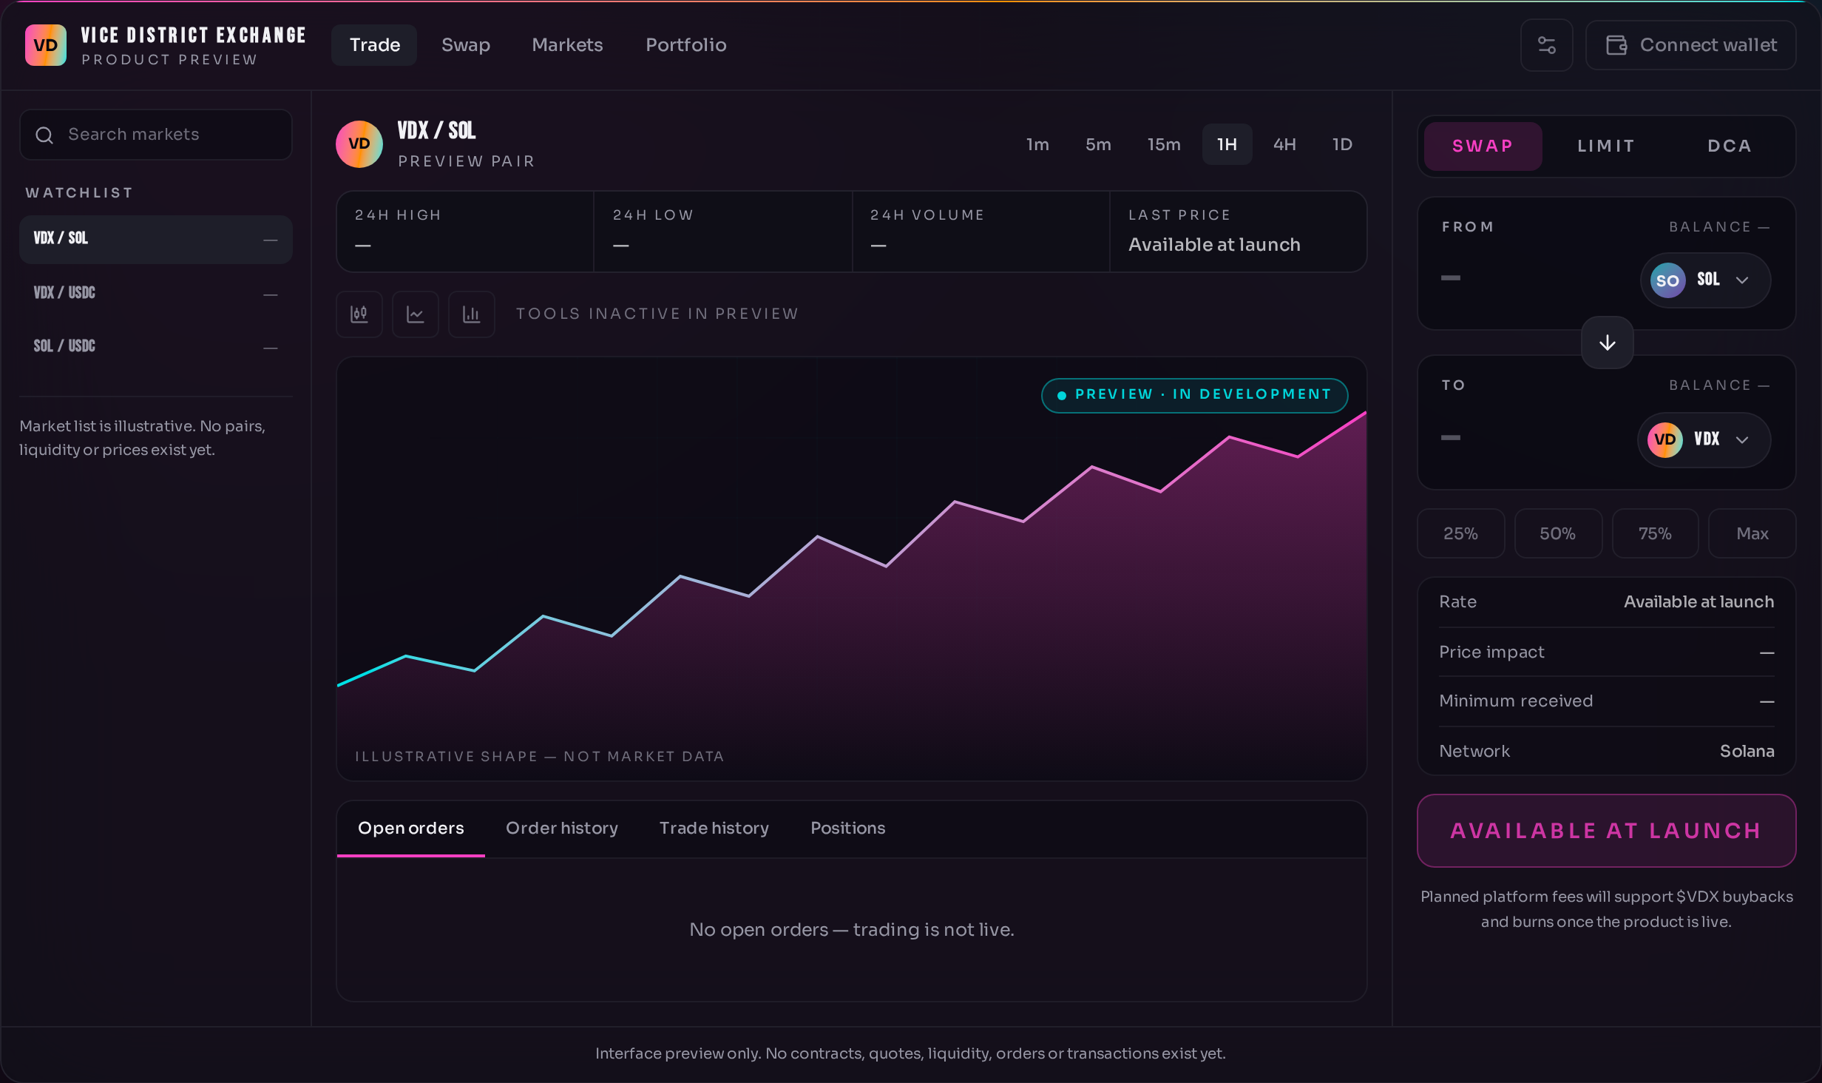
Task: Switch to the LIMIT order tab
Action: (x=1606, y=146)
